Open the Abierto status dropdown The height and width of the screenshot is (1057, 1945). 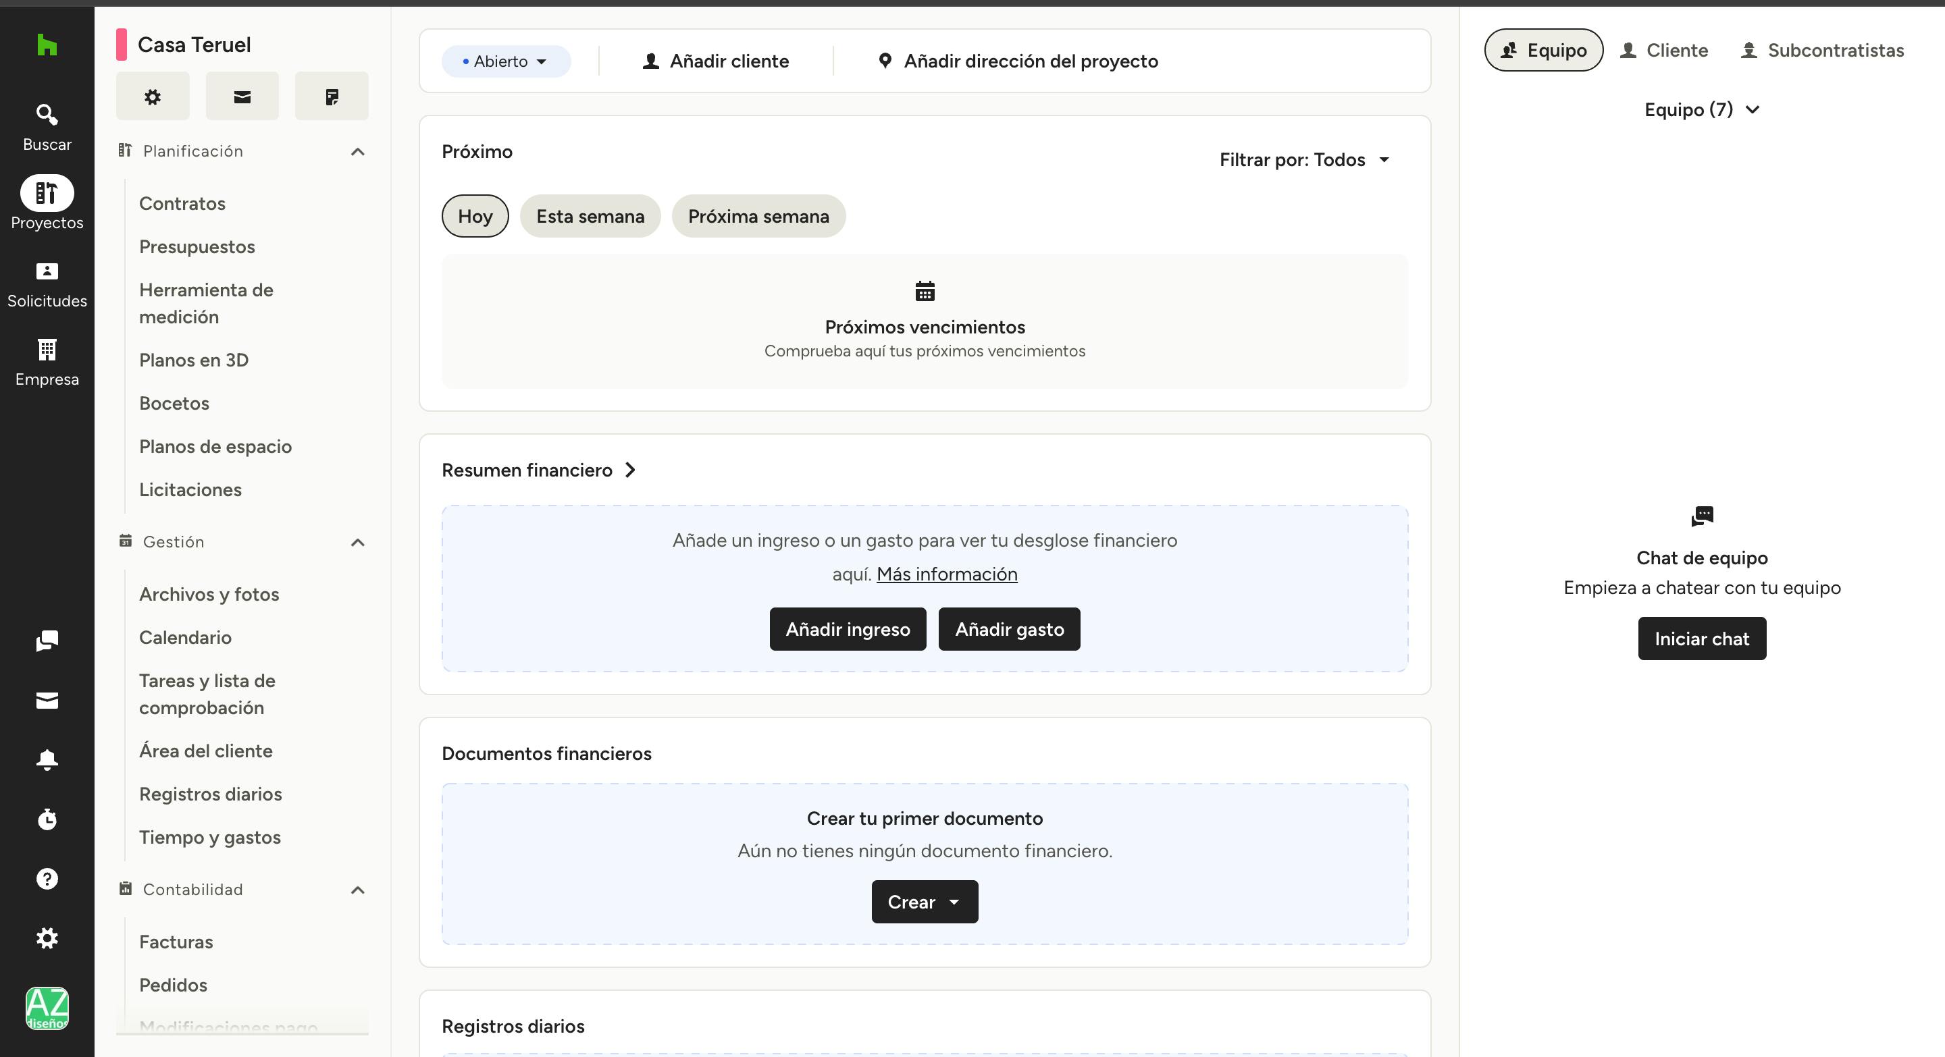[x=505, y=62]
